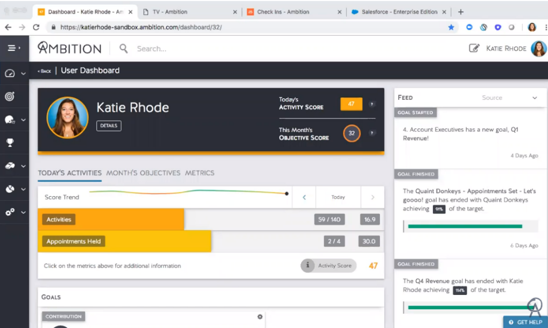Image resolution: width=548 pixels, height=328 pixels.
Task: Click Activity Score help question mark
Action: [x=372, y=104]
